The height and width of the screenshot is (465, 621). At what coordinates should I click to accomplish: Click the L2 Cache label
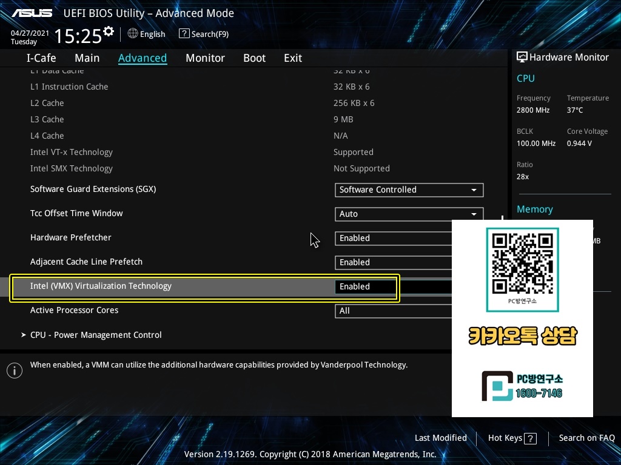(47, 103)
